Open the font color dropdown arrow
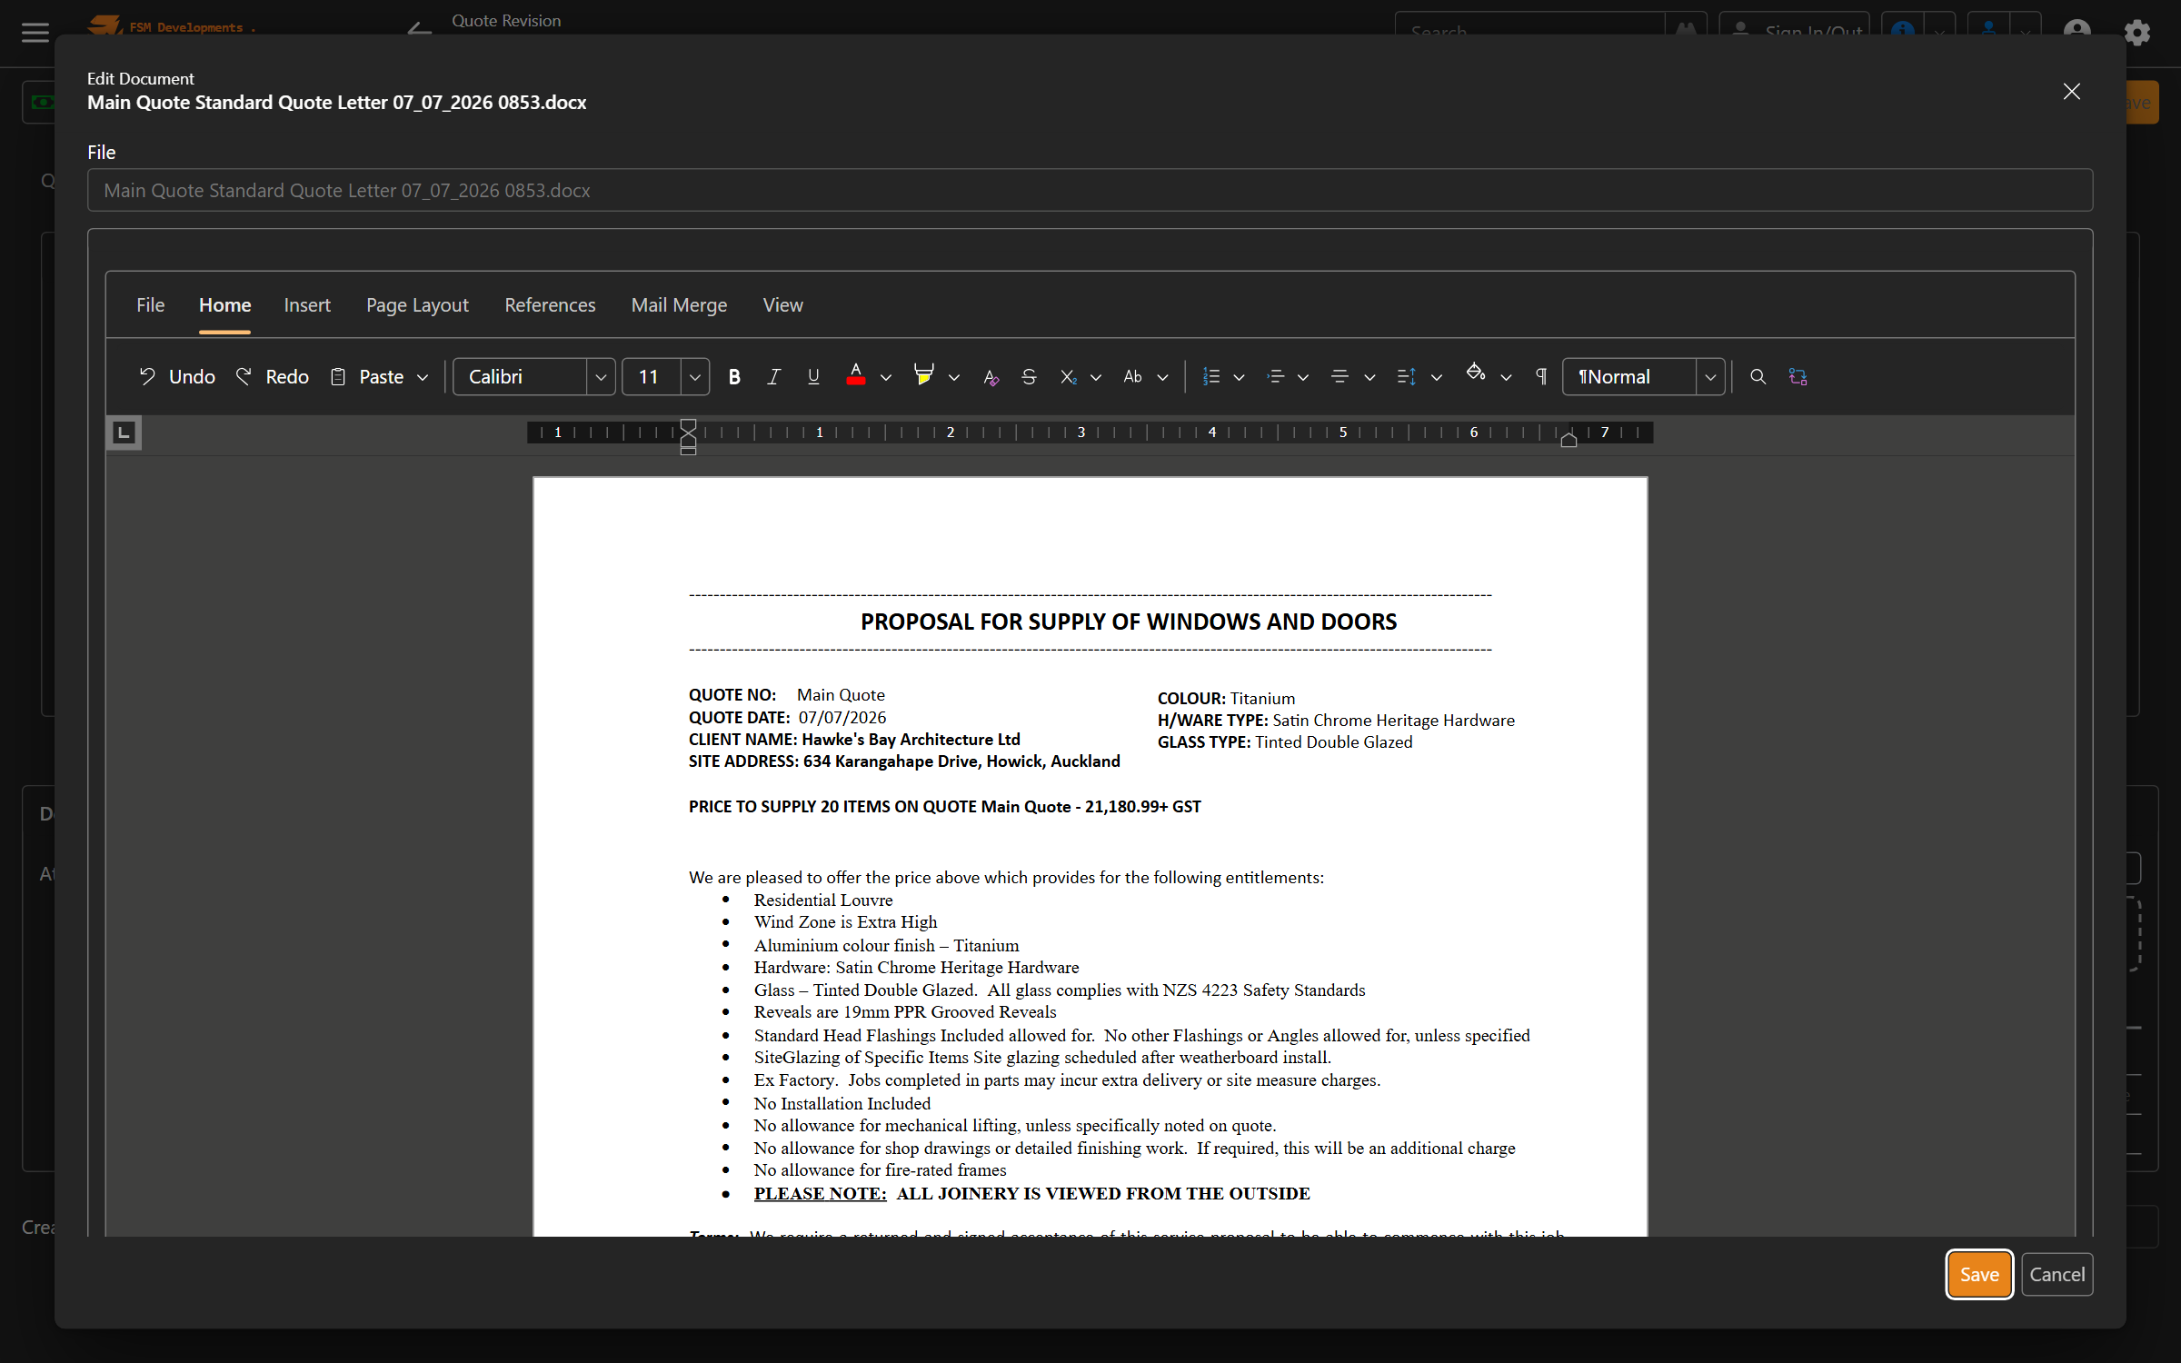Viewport: 2181px width, 1363px height. (x=886, y=377)
